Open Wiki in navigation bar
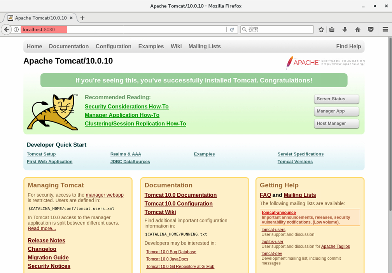392x273 pixels. click(x=176, y=46)
